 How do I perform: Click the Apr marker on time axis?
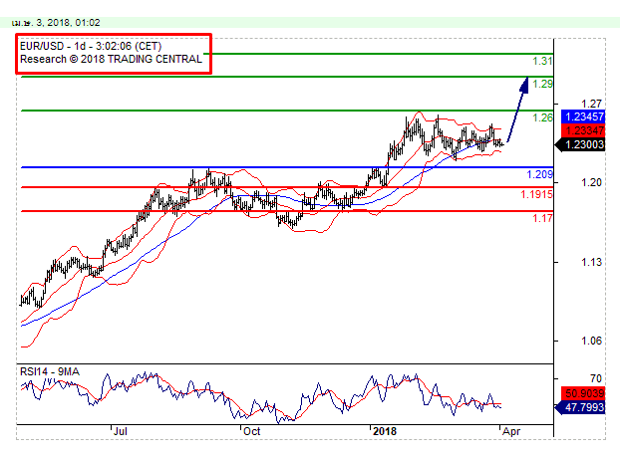coord(508,431)
